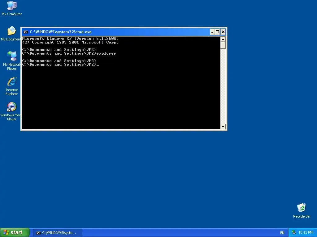
Task: Select the My Documents desktop icon
Action: [x=11, y=34]
